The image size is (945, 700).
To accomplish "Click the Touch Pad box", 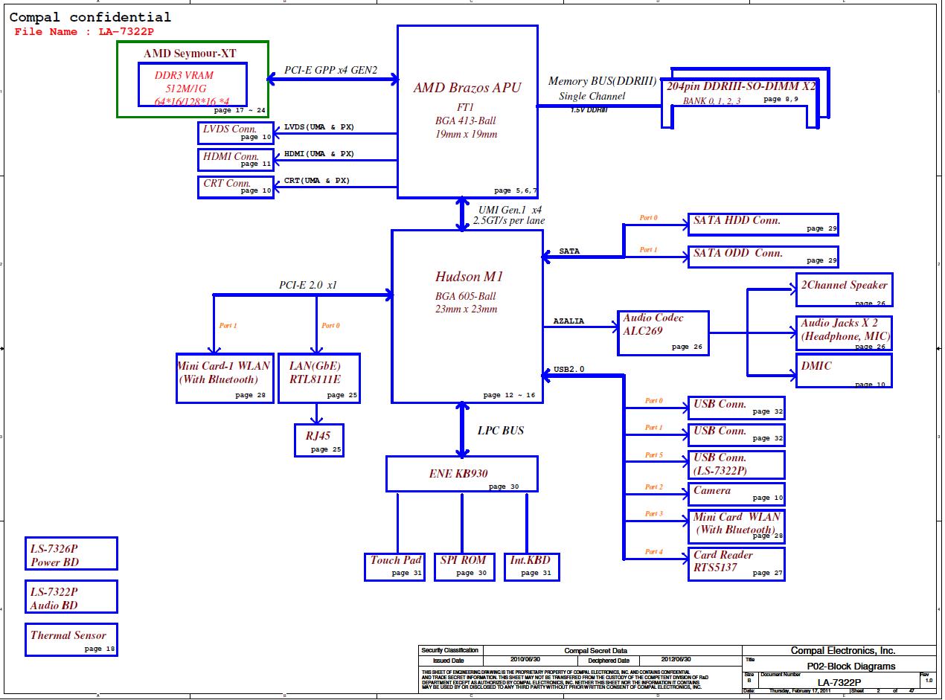I will point(396,567).
